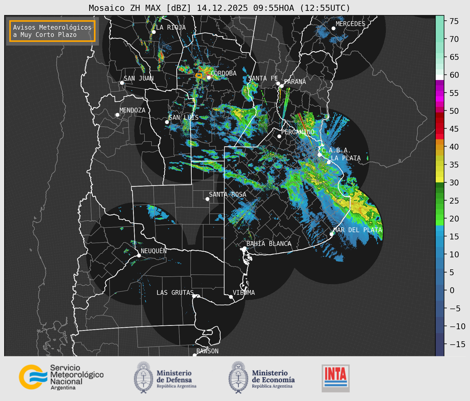Click the BAHÍA BLANCA label text
The width and height of the screenshot is (470, 401).
coord(269,244)
